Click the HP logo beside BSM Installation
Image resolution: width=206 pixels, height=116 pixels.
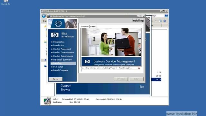click(x=55, y=35)
